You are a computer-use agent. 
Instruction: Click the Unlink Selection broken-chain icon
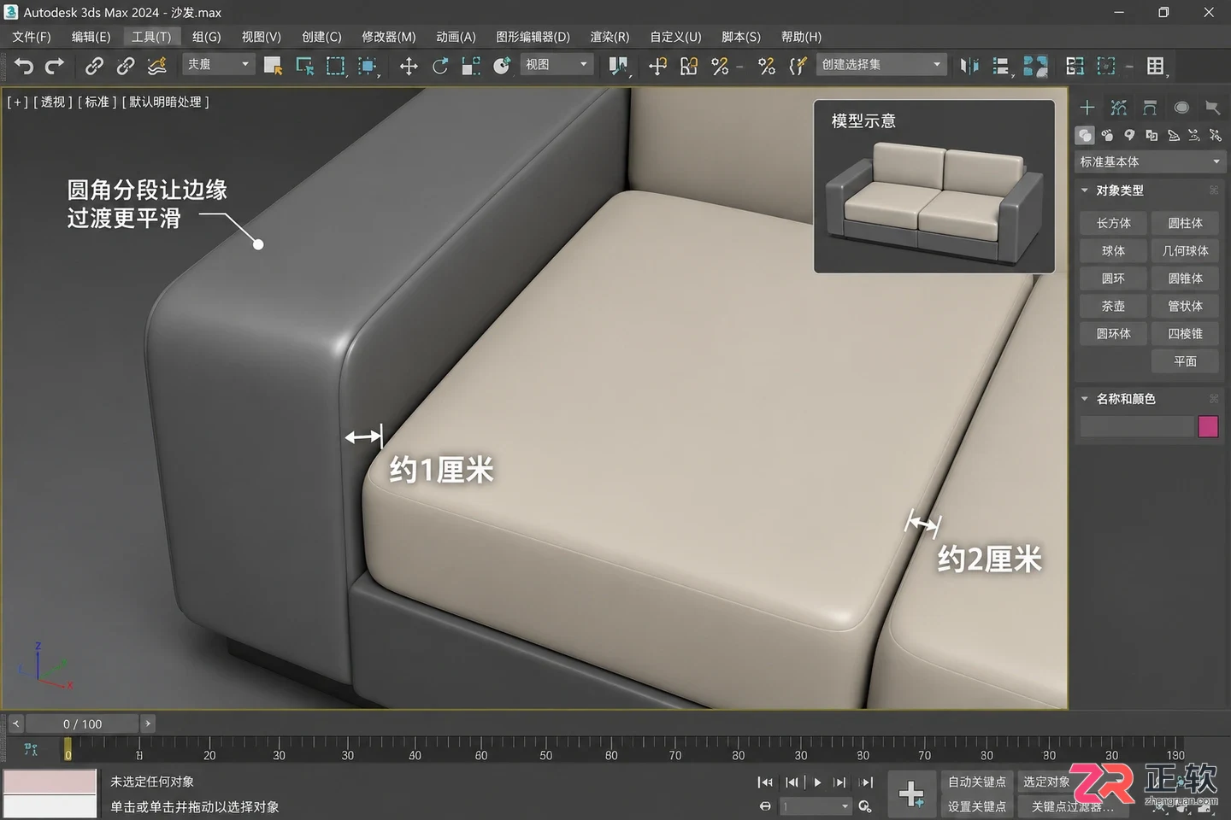[126, 66]
